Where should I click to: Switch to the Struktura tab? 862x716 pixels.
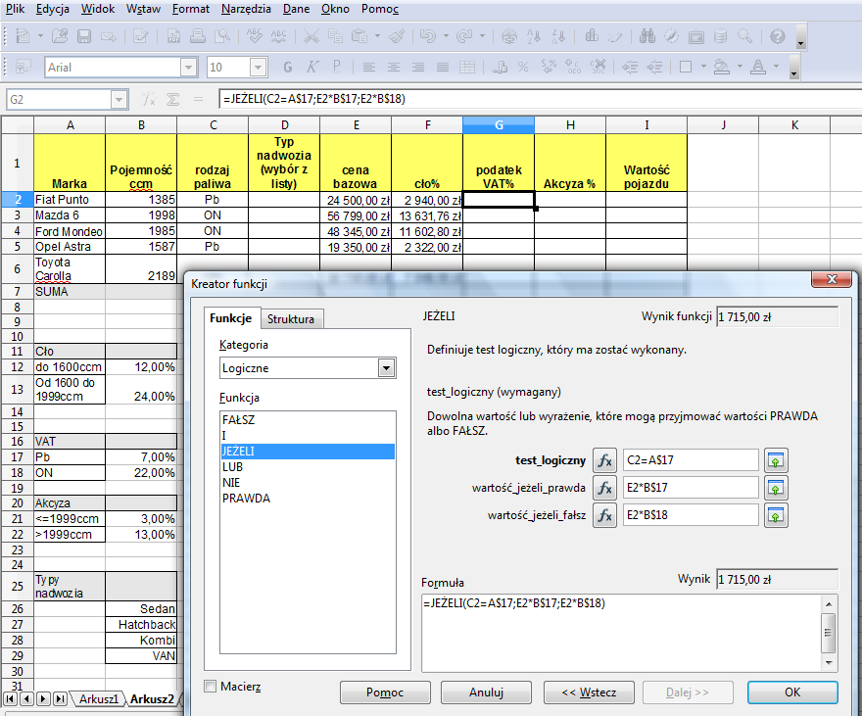click(x=291, y=318)
